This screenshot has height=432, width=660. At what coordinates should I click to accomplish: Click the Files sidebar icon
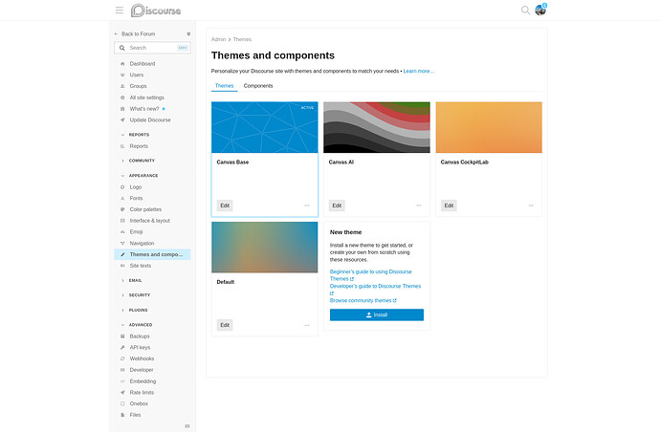[122, 415]
